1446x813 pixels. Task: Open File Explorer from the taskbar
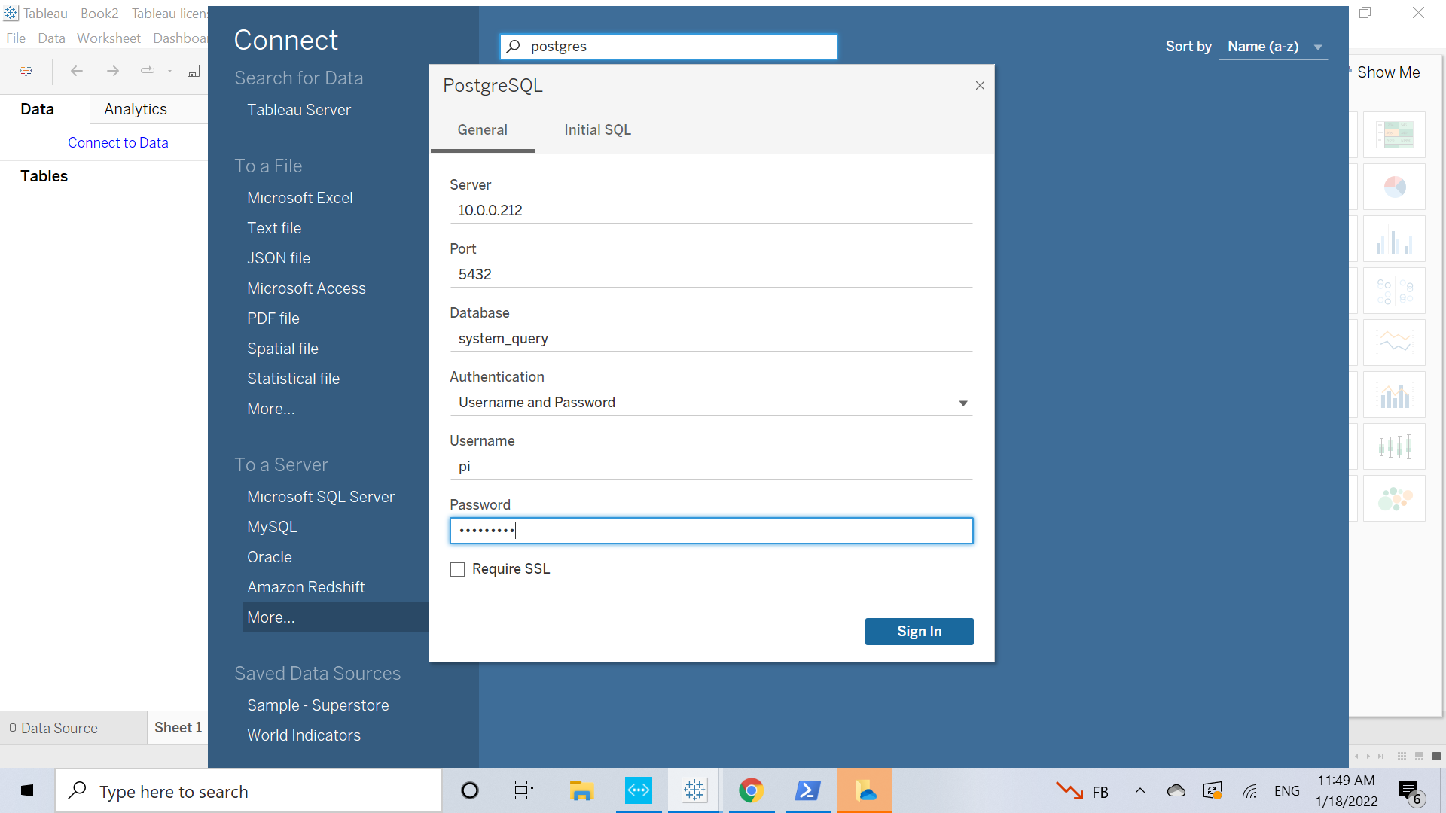581,790
